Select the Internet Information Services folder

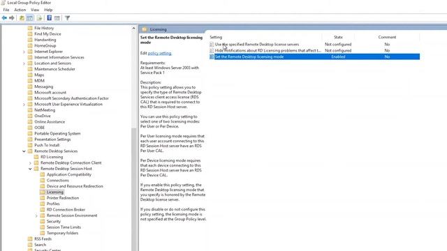coord(59,57)
